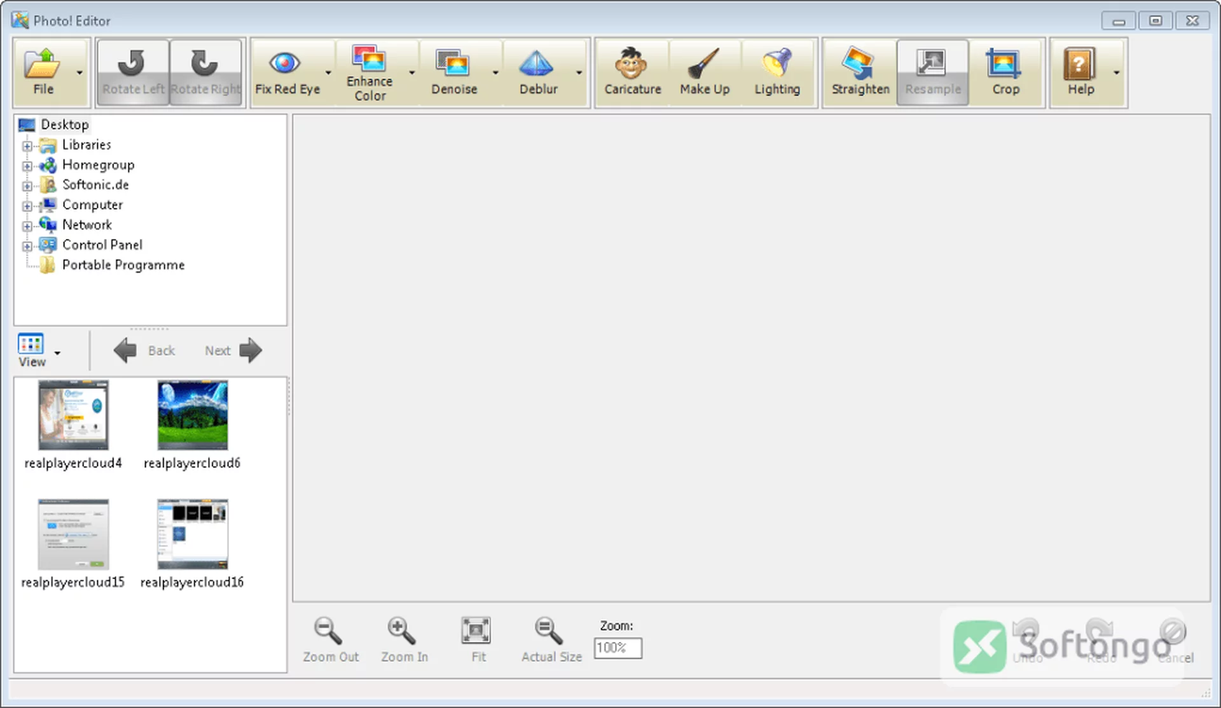Click the Zoom In magnifier
The height and width of the screenshot is (708, 1221).
(x=404, y=639)
